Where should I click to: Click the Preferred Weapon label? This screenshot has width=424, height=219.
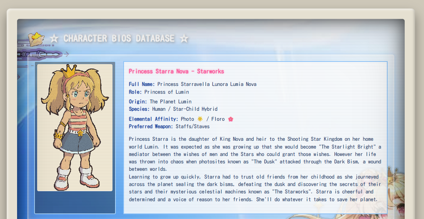click(151, 126)
